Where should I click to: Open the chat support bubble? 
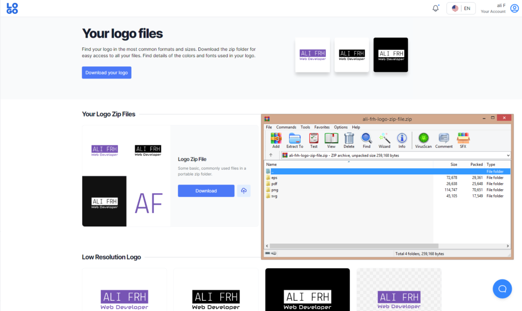point(502,289)
